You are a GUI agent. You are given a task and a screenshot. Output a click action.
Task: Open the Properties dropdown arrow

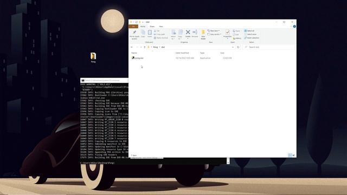pyautogui.click(x=227, y=39)
